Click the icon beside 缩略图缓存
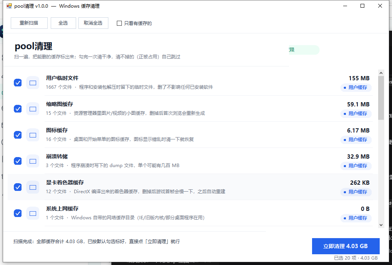 click(33, 109)
